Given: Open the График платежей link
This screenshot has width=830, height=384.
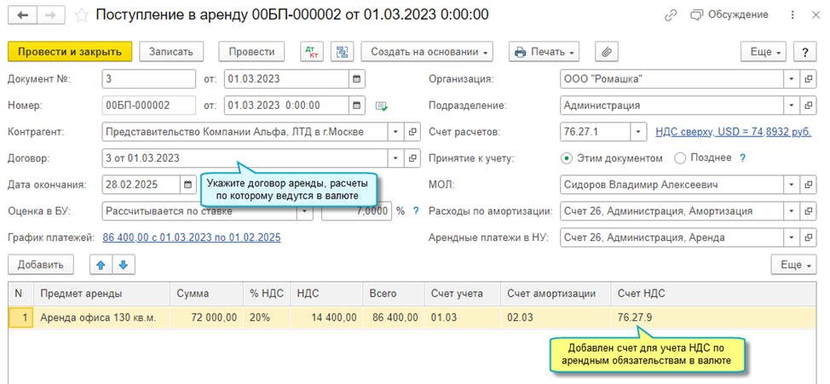Looking at the screenshot, I should pyautogui.click(x=192, y=238).
